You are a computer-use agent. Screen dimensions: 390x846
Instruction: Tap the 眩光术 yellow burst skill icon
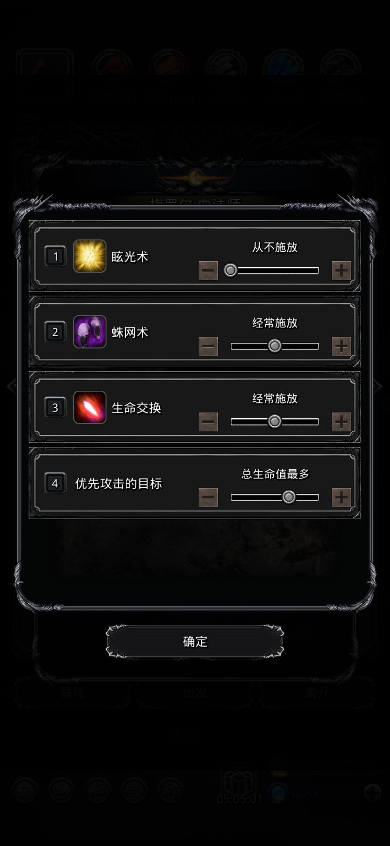click(x=90, y=256)
